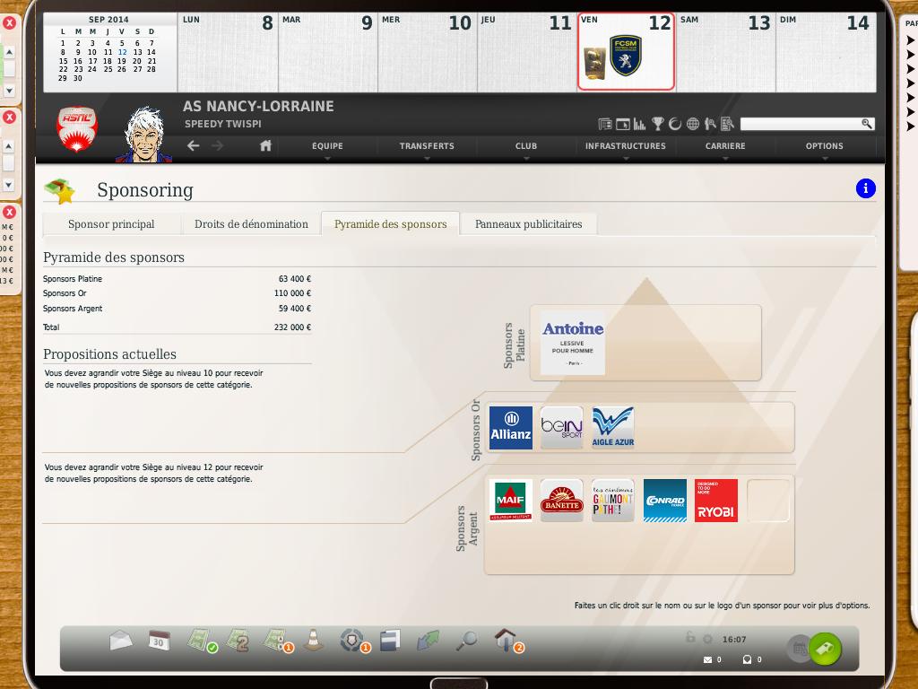918x689 pixels.
Task: Switch to the Panneaux publicitaires tab
Action: pyautogui.click(x=529, y=223)
